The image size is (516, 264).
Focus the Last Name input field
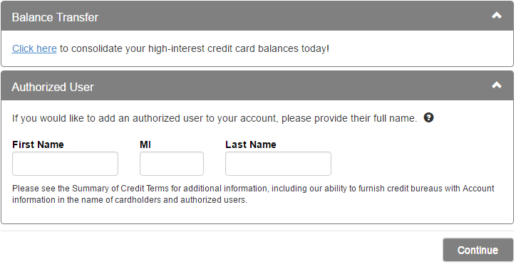(279, 164)
